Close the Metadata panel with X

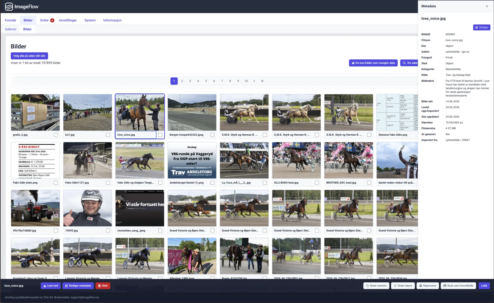pyautogui.click(x=487, y=6)
